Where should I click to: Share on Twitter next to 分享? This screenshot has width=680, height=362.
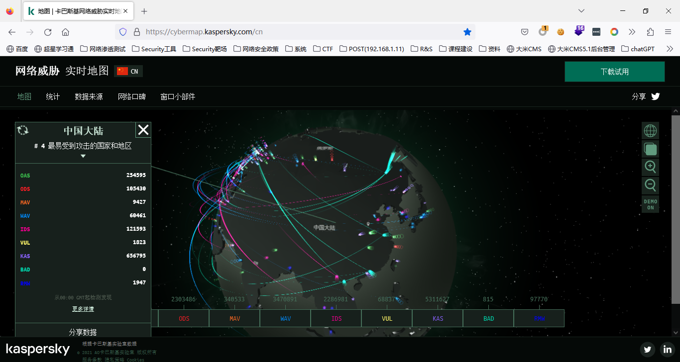pyautogui.click(x=656, y=96)
